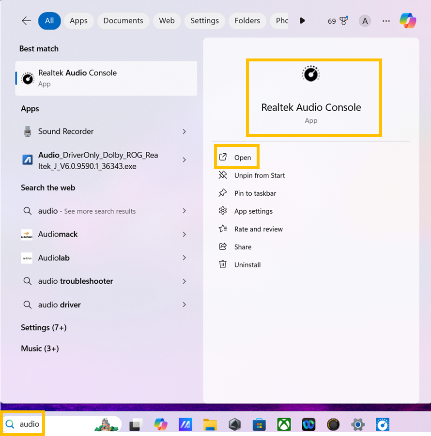This screenshot has width=431, height=436.
Task: Select the Documents filter tab
Action: pyautogui.click(x=123, y=21)
